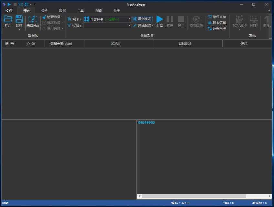
Task: Open the 提取数据 dropdown
Action: coord(53,23)
